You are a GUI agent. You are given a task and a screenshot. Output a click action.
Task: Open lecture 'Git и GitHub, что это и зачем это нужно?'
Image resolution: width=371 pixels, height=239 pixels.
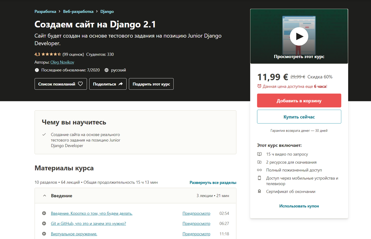click(x=88, y=224)
